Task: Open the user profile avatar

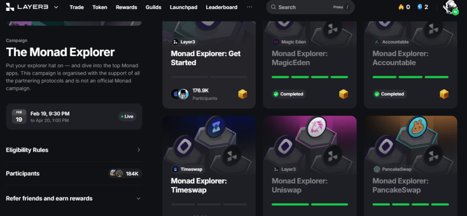Action: tap(451, 8)
